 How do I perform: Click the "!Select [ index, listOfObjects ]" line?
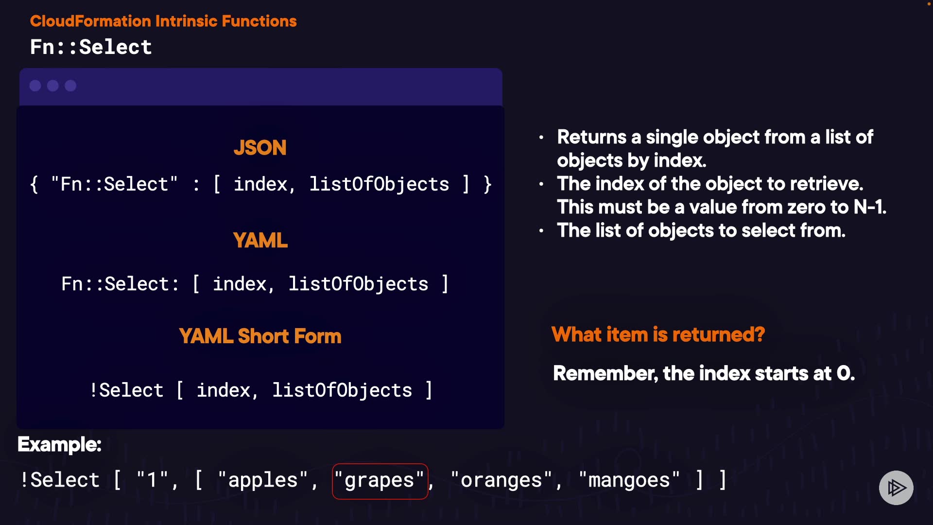coord(260,390)
